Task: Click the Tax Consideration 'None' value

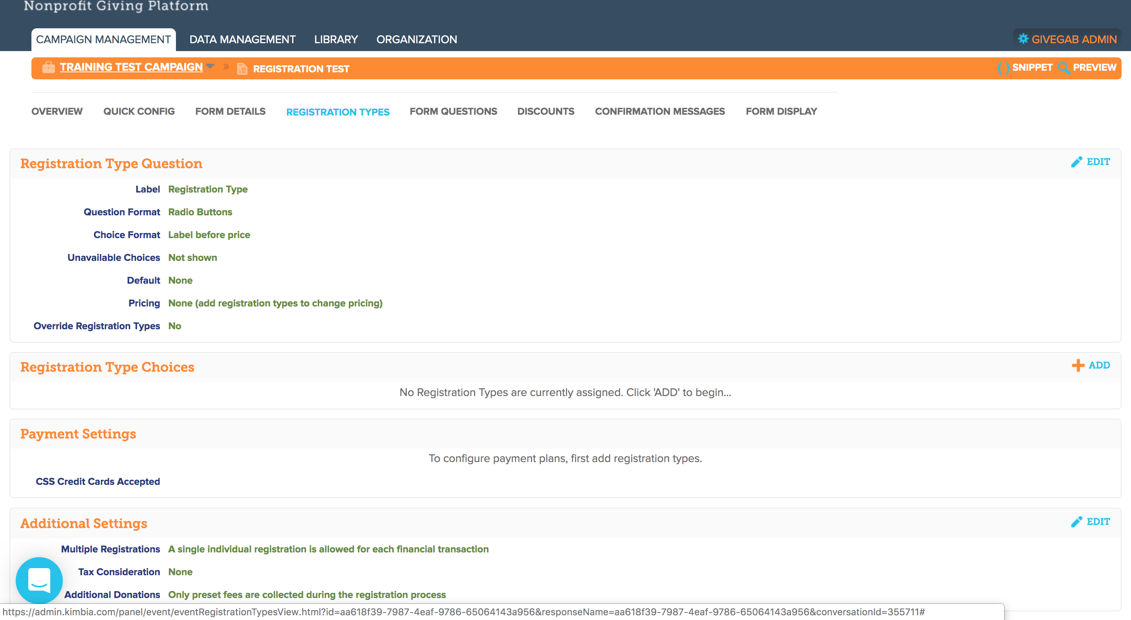Action: [x=180, y=572]
